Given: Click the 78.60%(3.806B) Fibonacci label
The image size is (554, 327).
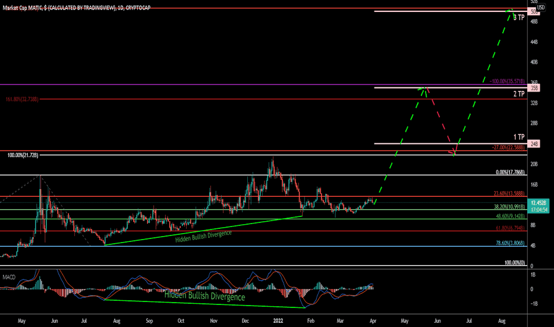Looking at the screenshot, I should [510, 243].
